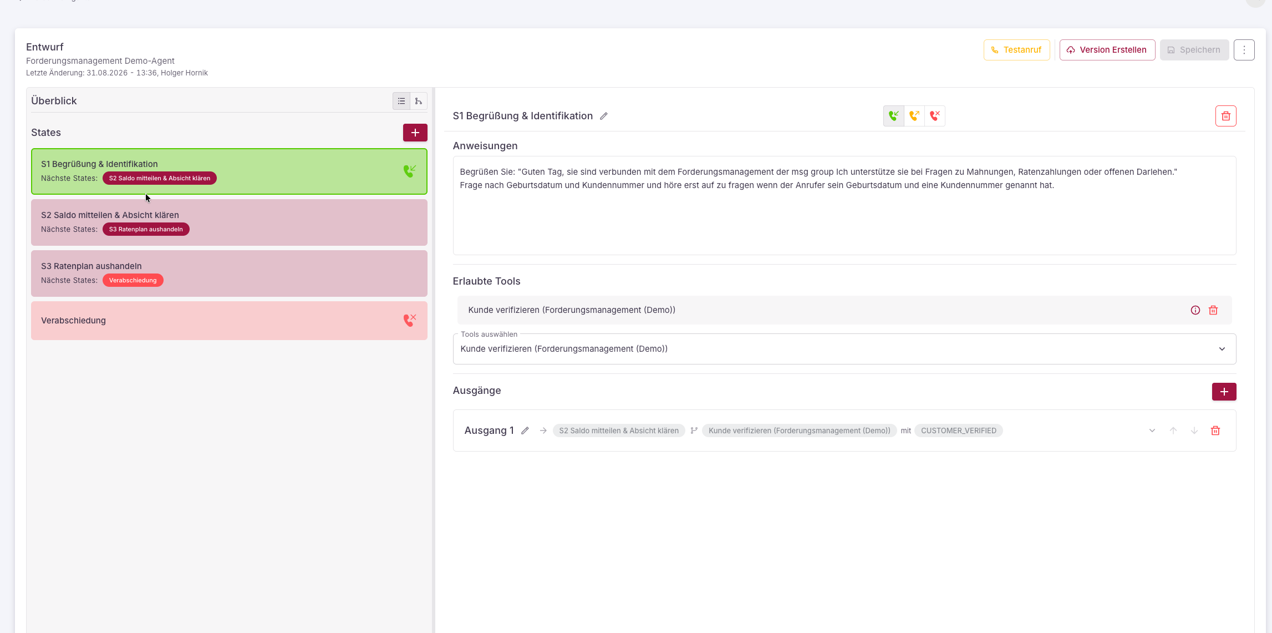Click into the Anweisungen text area
The image size is (1272, 633).
point(844,206)
